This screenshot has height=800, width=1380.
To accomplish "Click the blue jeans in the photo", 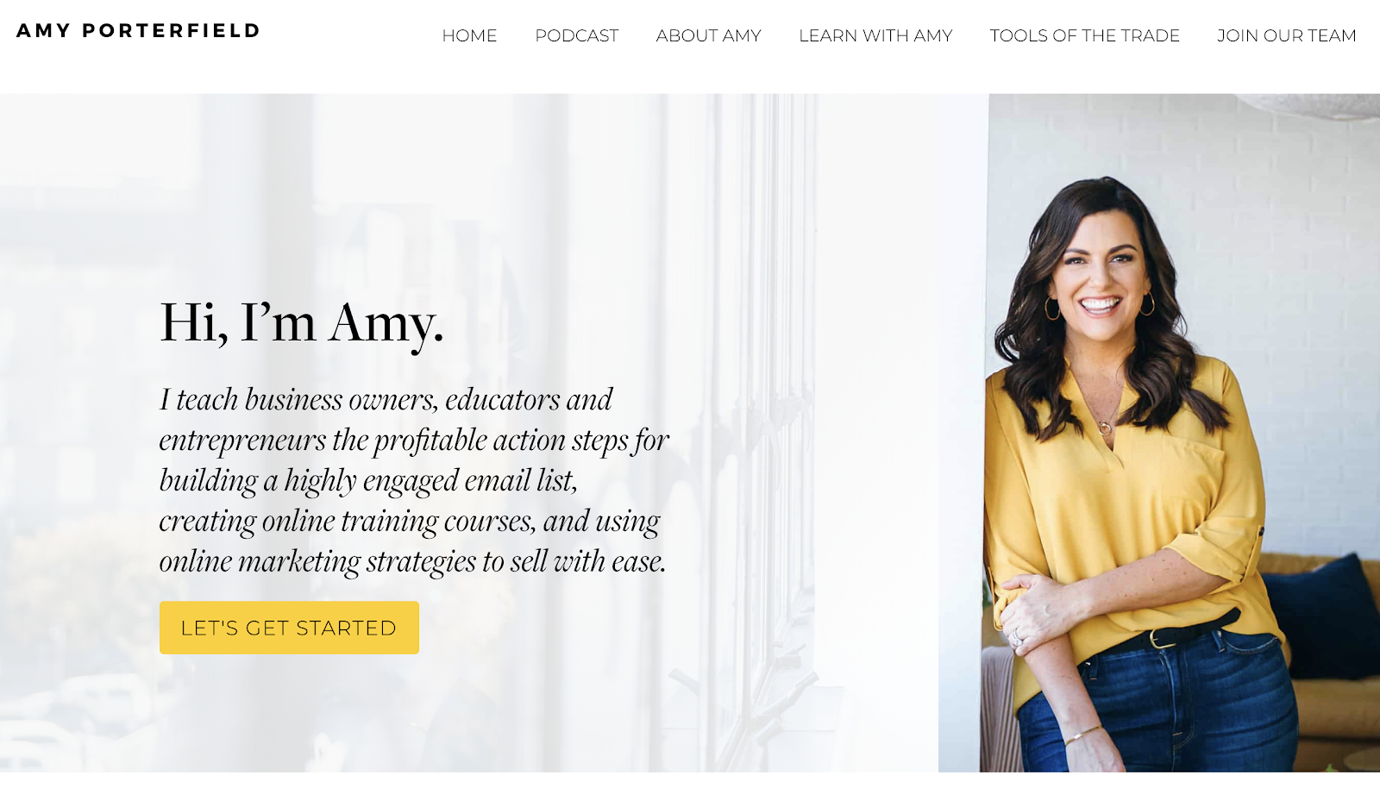I will pyautogui.click(x=1182, y=707).
